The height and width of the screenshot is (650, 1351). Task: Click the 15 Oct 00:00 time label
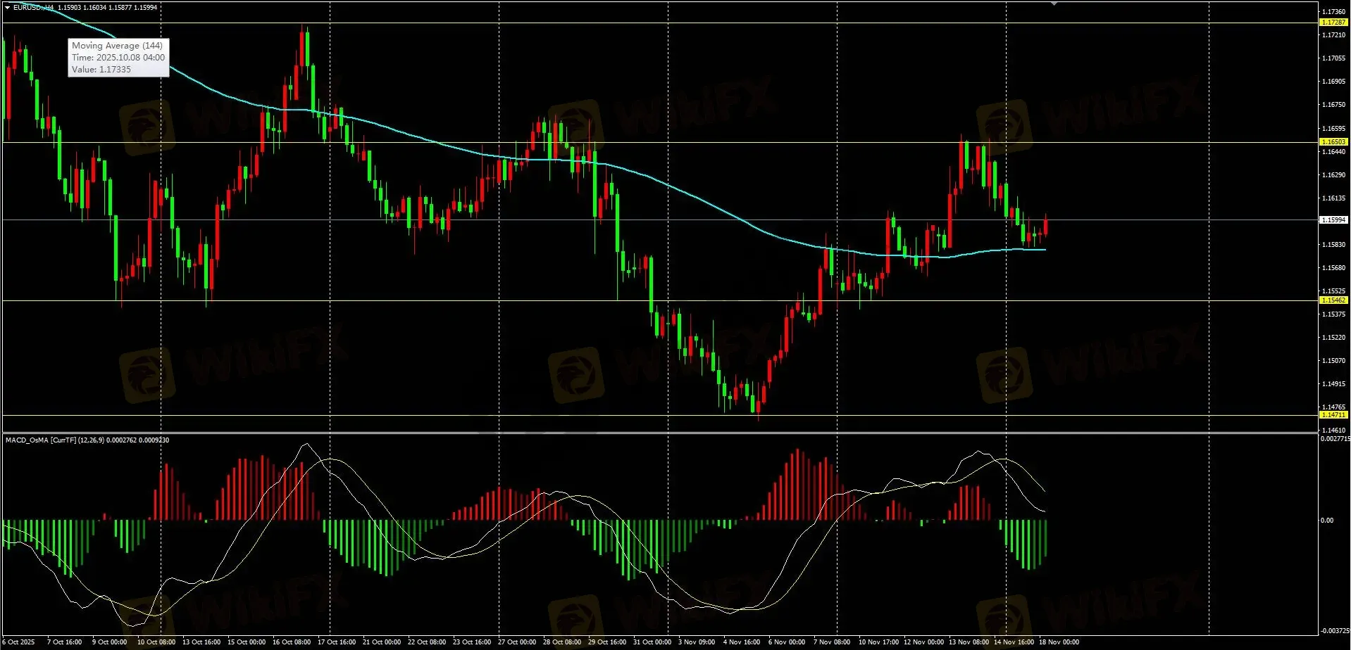pos(247,642)
